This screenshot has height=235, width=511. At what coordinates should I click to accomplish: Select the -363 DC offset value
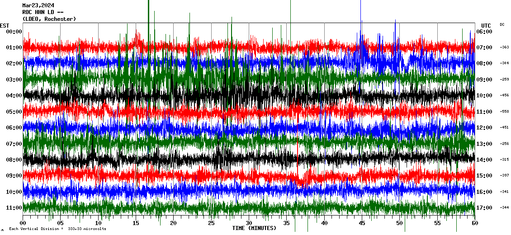(x=504, y=47)
